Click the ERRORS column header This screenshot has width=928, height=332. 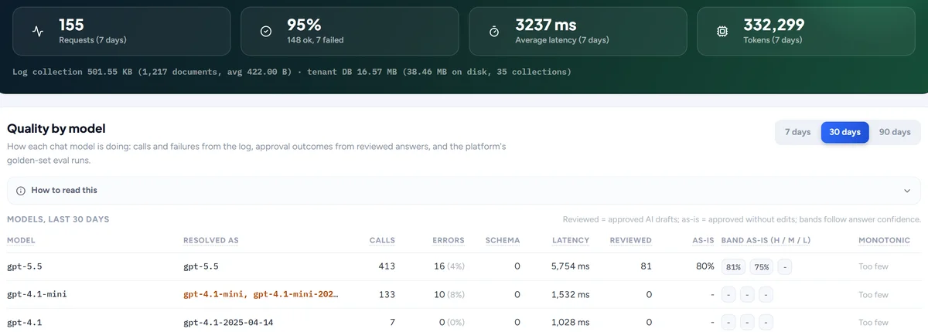tap(450, 240)
